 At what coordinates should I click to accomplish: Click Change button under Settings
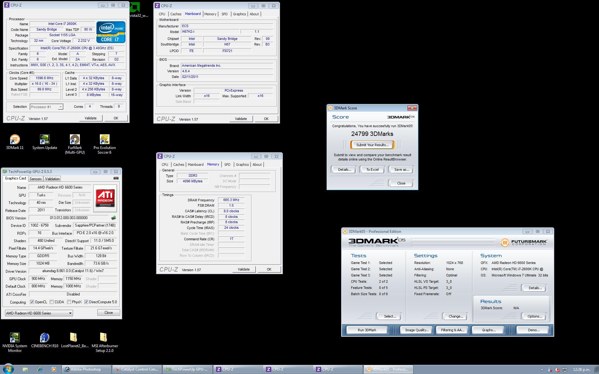click(x=456, y=316)
